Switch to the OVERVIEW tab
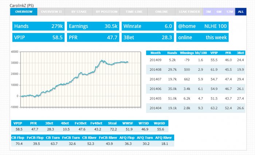Screen dimensions: 255x155 click(x=24, y=12)
